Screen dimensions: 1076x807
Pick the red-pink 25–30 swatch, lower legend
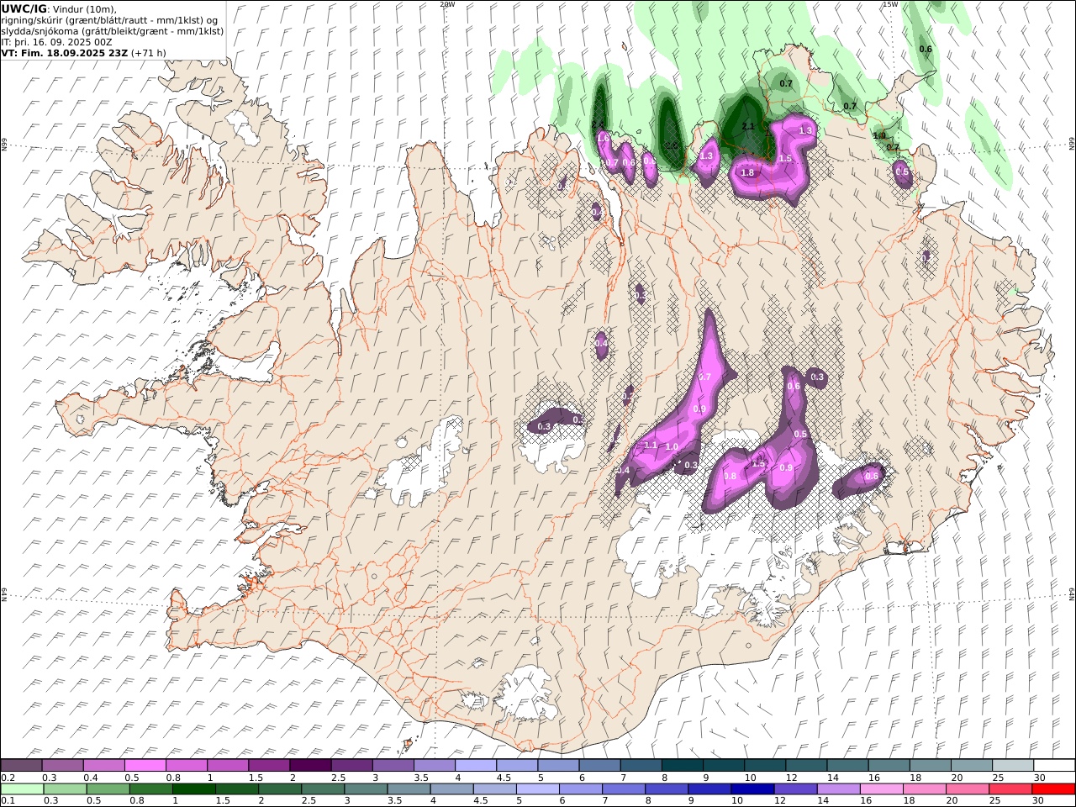(x=1010, y=789)
